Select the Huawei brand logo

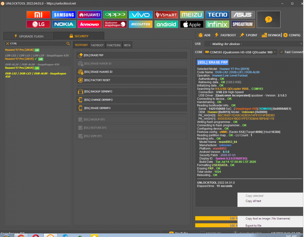tap(90, 15)
